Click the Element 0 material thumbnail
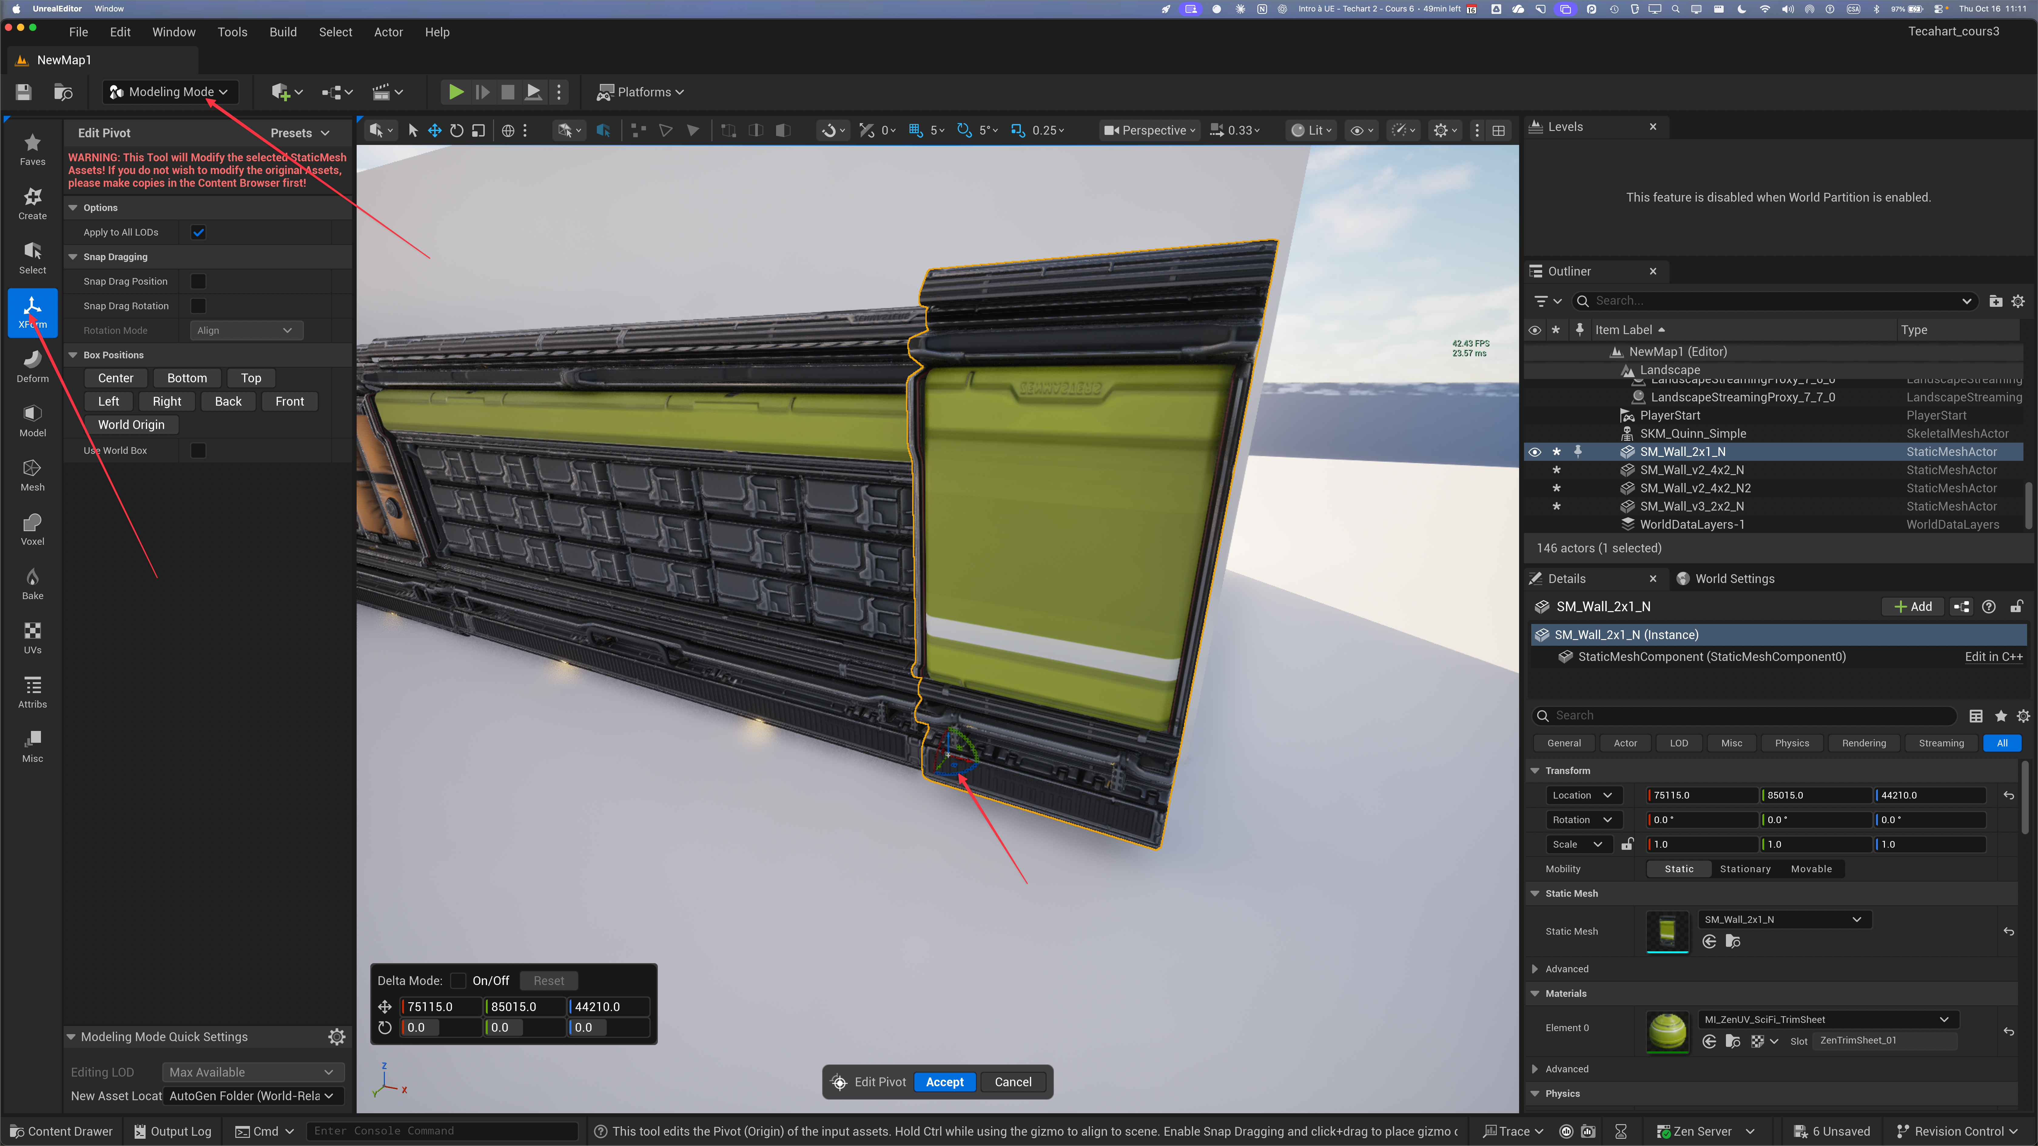 click(1667, 1032)
